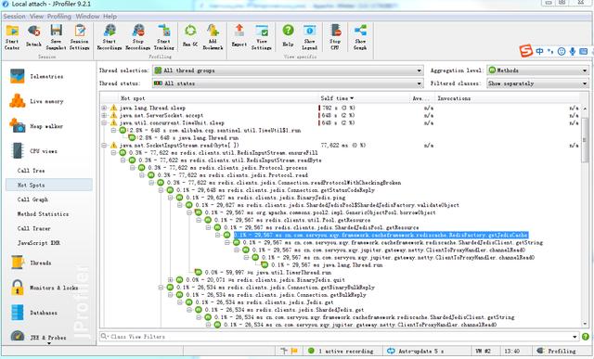Open the Filtered classes dropdown

tap(537, 83)
